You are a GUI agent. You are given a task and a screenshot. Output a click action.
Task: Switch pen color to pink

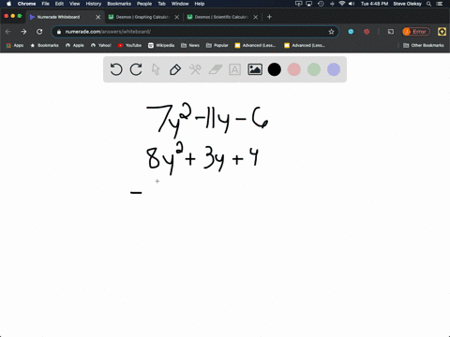294,69
